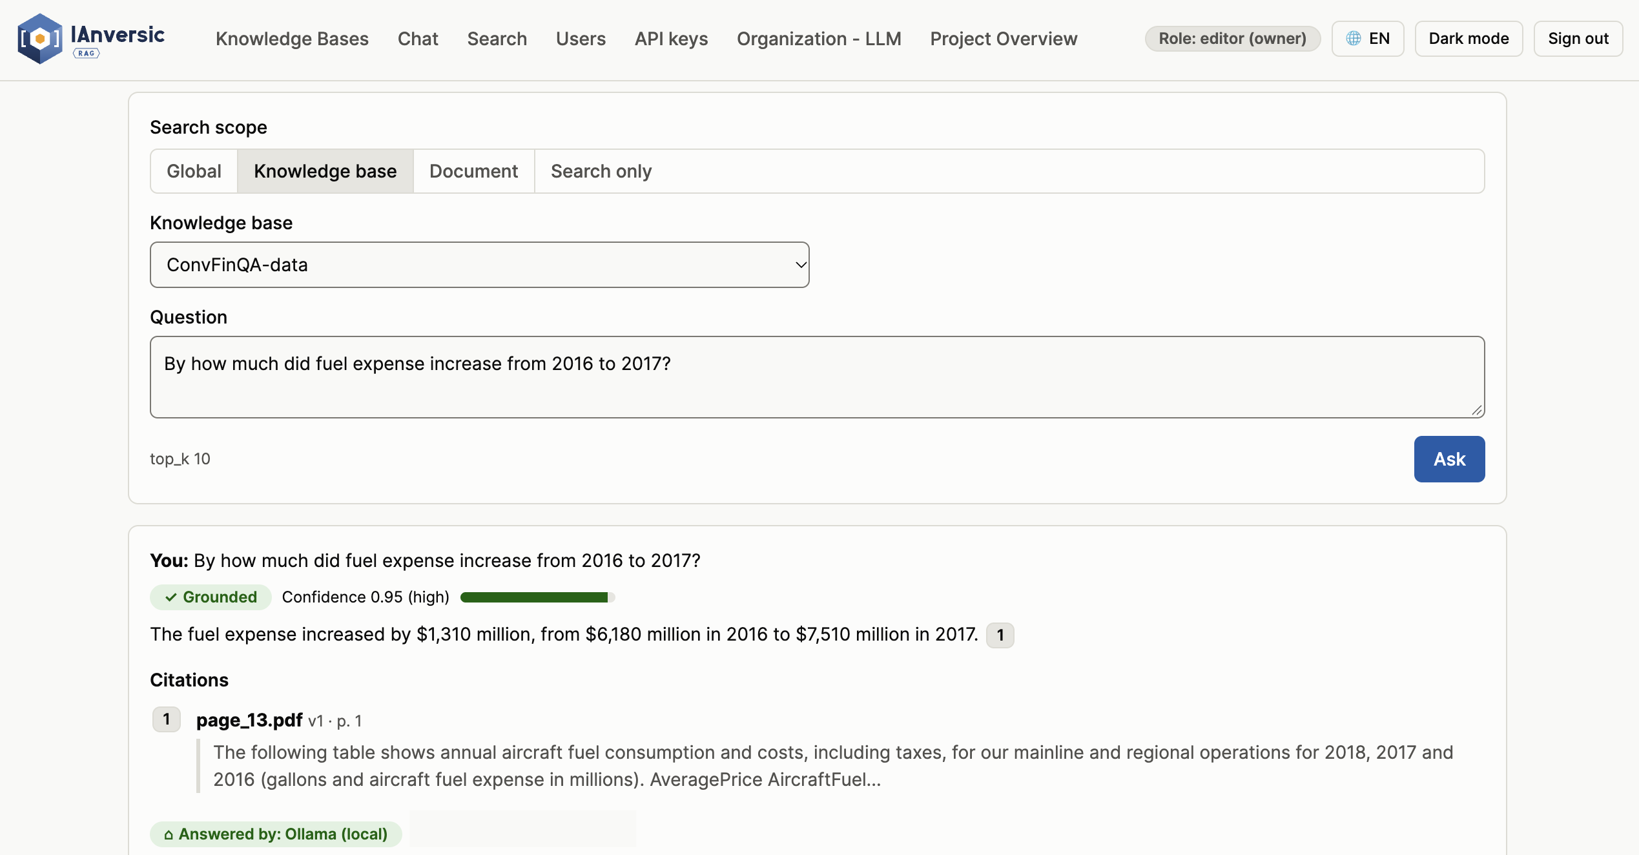Viewport: 1639px width, 855px height.
Task: Select Search only scope
Action: tap(601, 171)
